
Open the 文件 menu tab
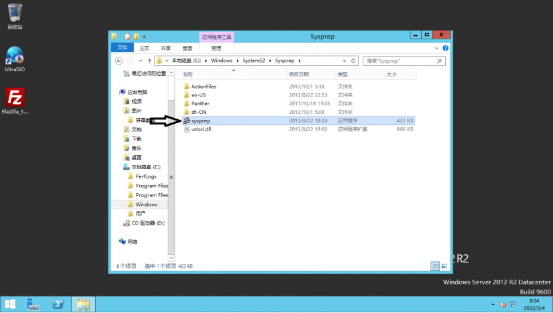point(122,48)
